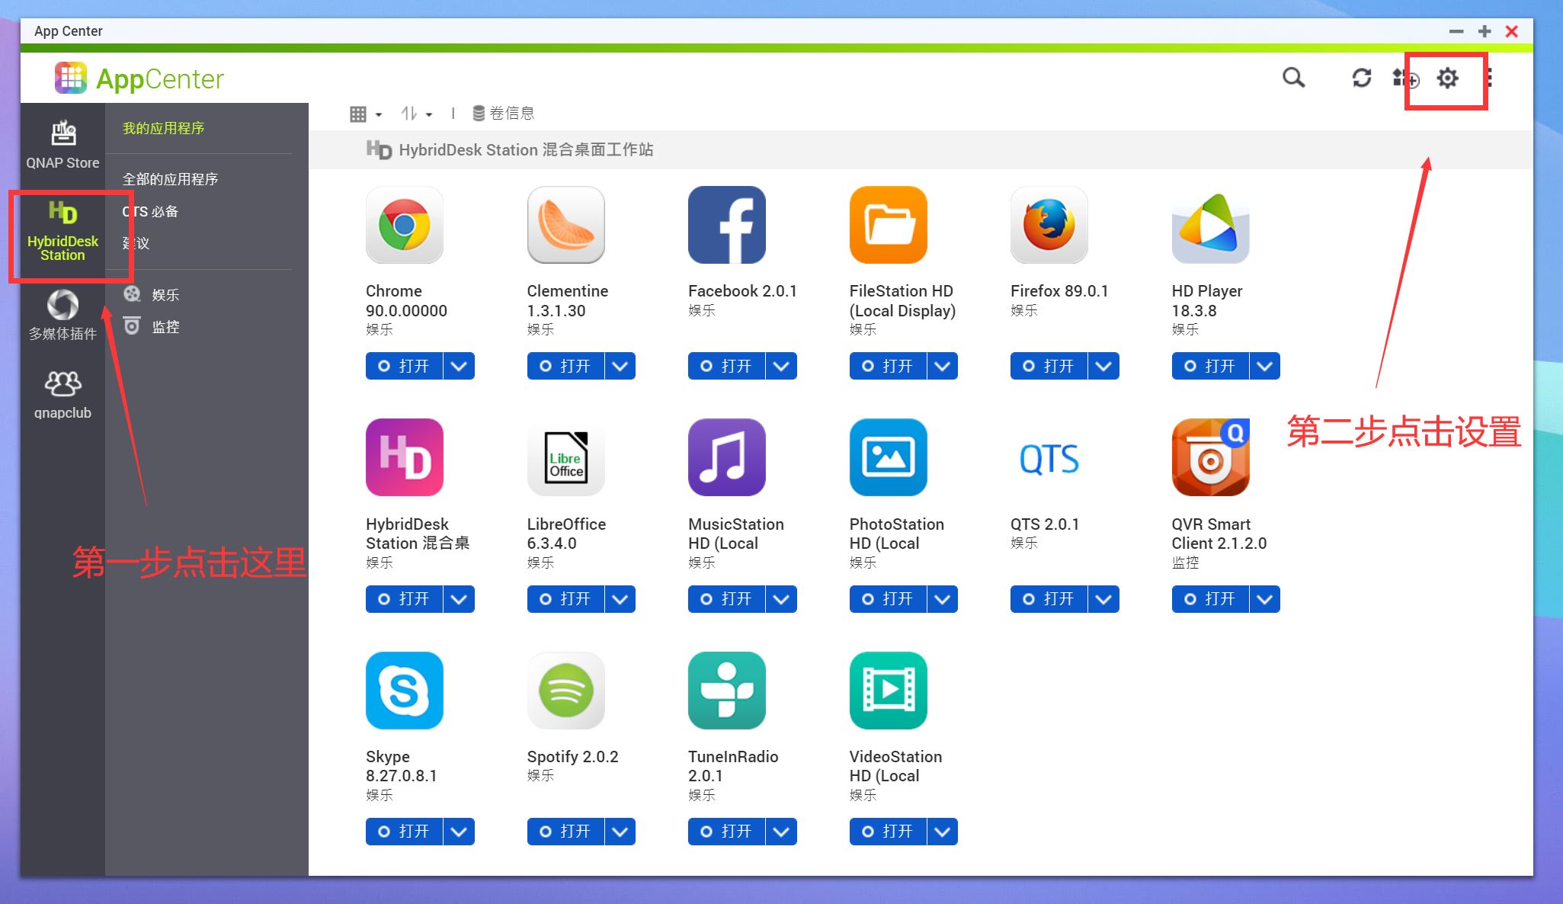
Task: Click the QTS app icon
Action: click(x=1049, y=459)
